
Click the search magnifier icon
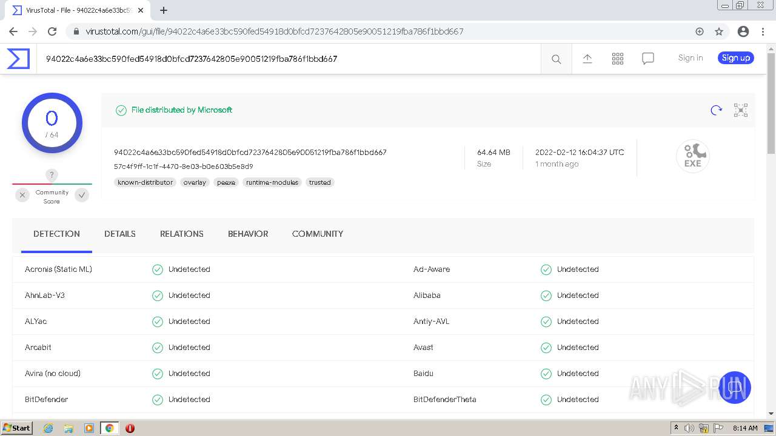tap(556, 59)
